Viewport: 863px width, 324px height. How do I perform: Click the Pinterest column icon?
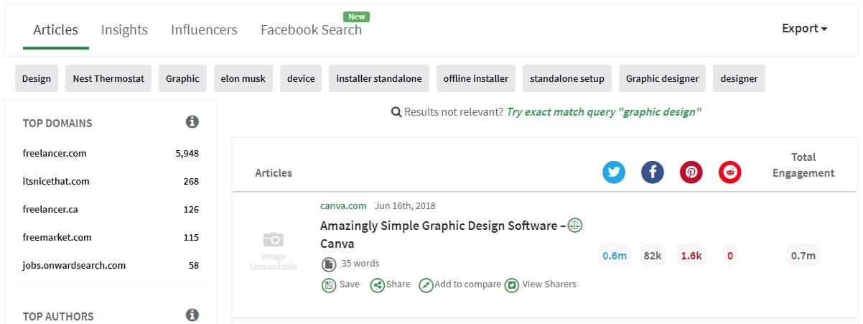(691, 172)
